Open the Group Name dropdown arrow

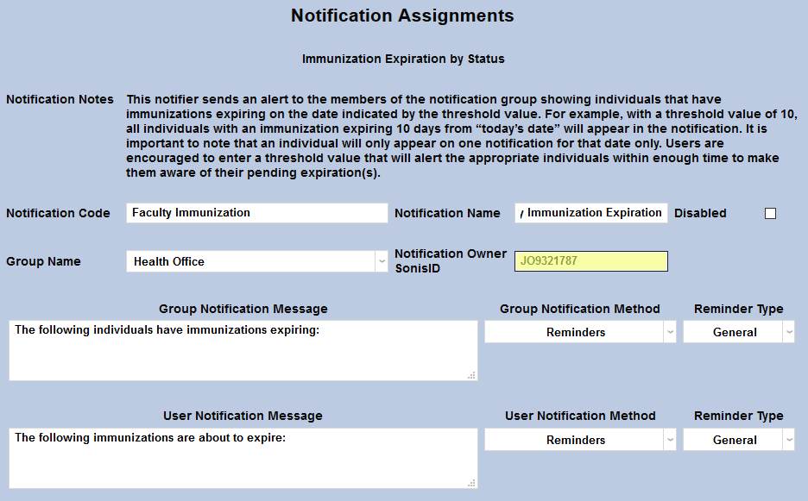pyautogui.click(x=382, y=260)
